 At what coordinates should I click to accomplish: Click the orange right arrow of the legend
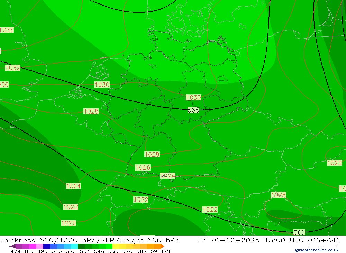(163, 246)
